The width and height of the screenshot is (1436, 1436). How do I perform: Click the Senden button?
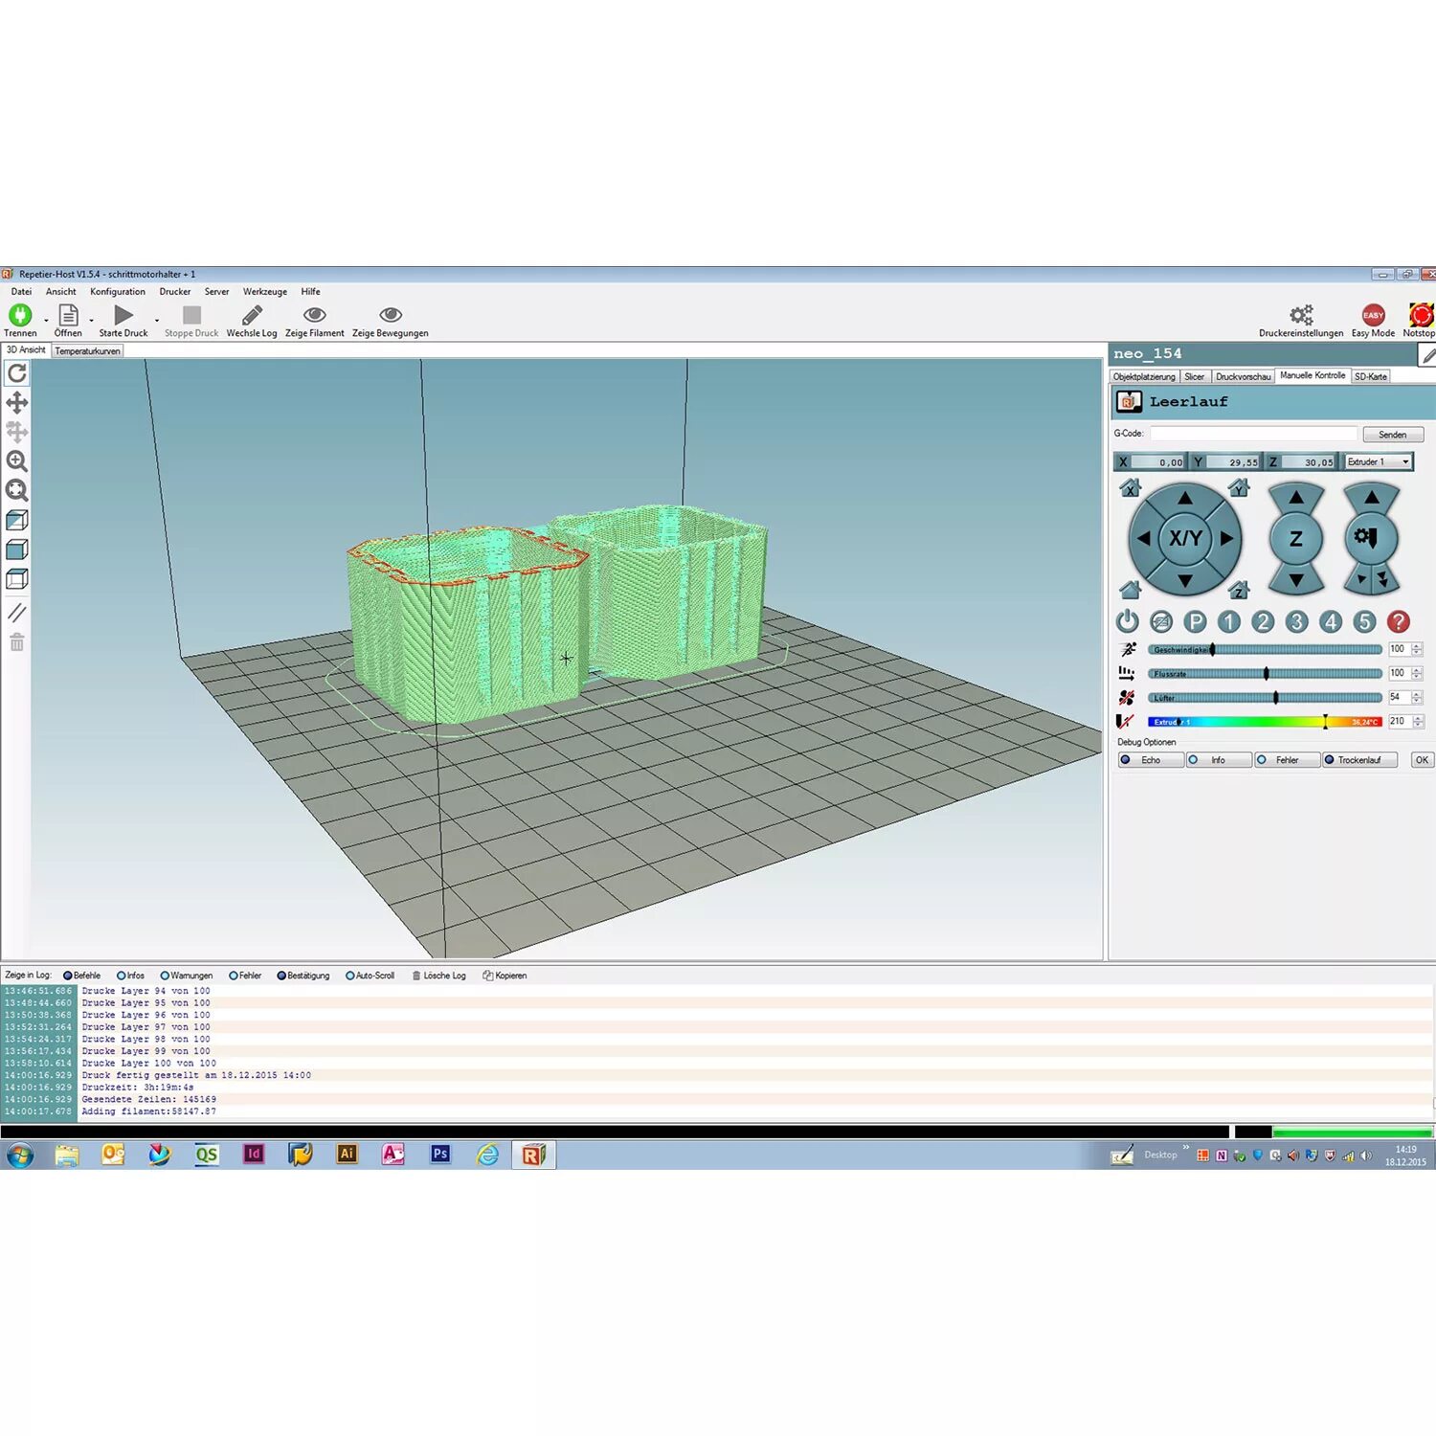coord(1393,435)
